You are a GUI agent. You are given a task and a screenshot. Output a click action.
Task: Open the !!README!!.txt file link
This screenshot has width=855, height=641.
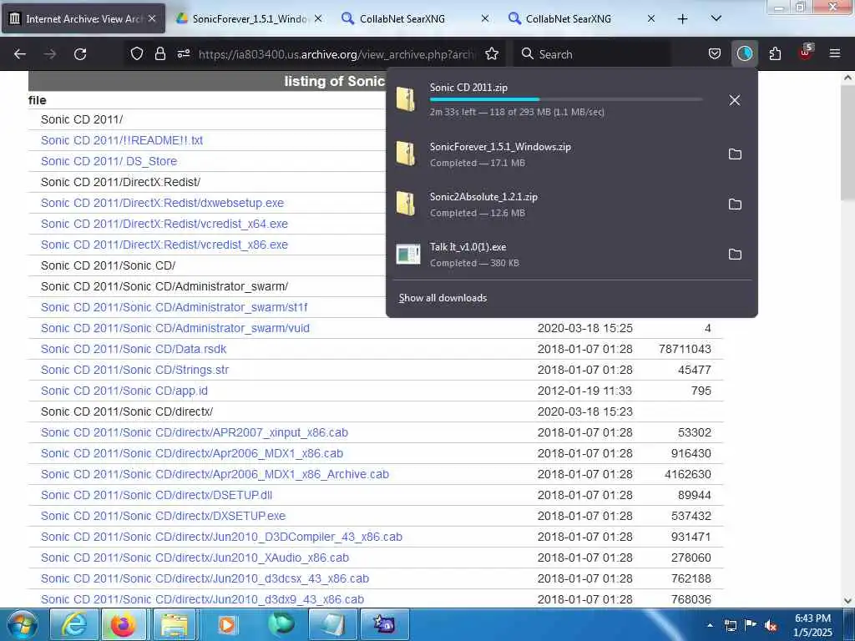(122, 140)
